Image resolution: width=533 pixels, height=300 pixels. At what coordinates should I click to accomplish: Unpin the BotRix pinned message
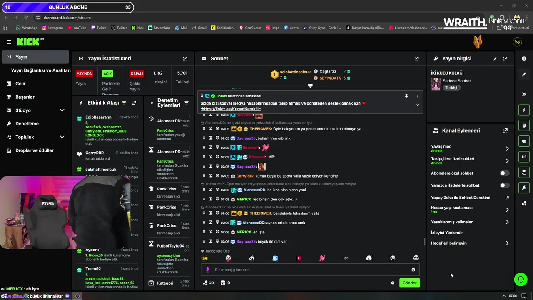(406, 96)
